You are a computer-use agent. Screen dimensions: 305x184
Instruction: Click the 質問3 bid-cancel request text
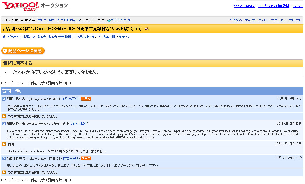83,166
